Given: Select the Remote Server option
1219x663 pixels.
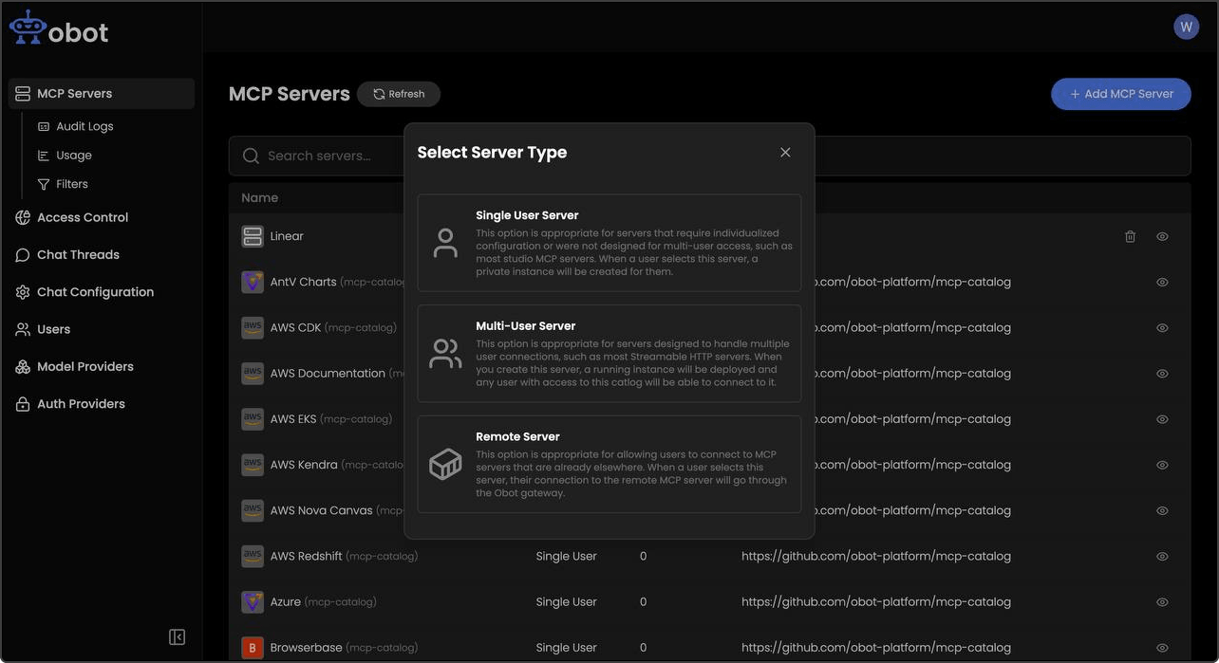Looking at the screenshot, I should tap(609, 464).
